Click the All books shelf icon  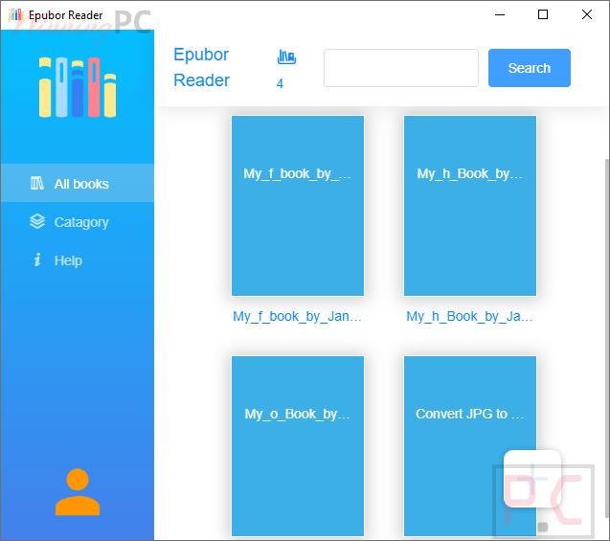[37, 183]
